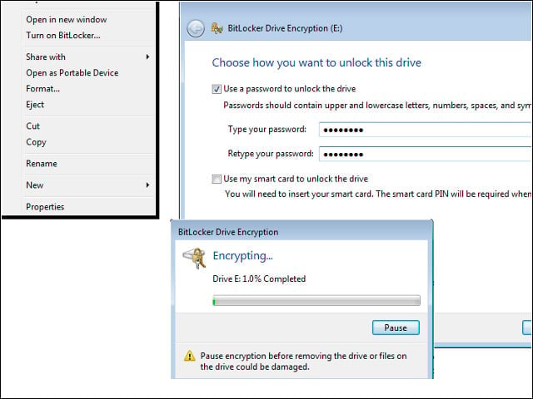Eject the drive via context menu
The height and width of the screenshot is (399, 533).
[x=35, y=105]
